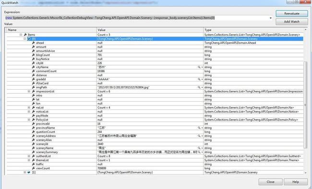Click the property icon beside ifUseCard
Screen dimensions: 312x189
[x=33, y=83]
